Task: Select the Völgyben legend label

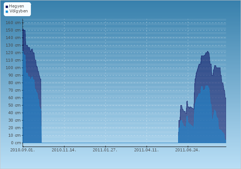Action: coord(18,11)
